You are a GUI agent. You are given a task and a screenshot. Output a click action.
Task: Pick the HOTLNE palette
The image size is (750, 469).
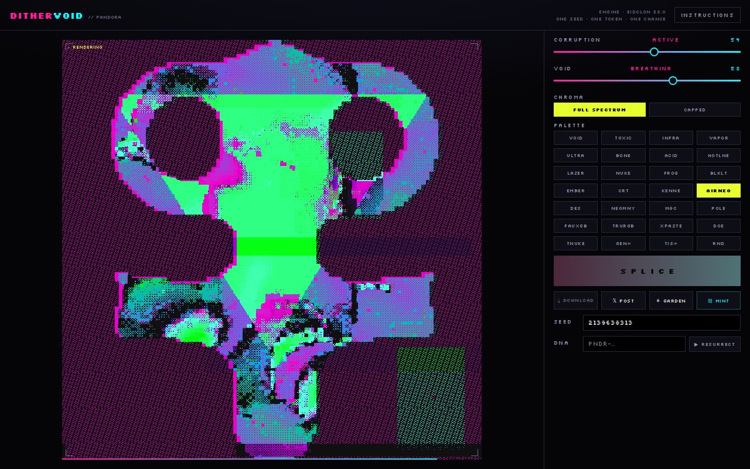pyautogui.click(x=718, y=155)
